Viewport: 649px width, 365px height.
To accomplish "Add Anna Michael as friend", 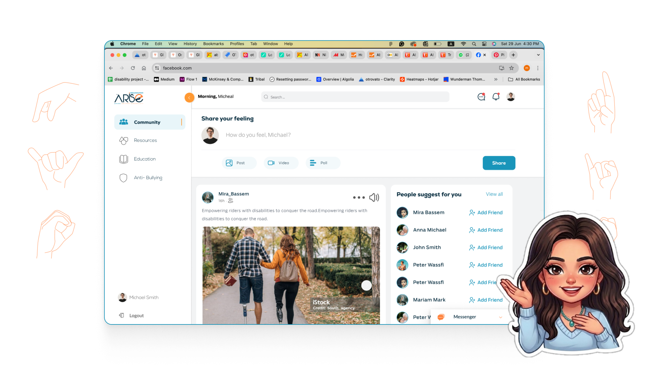I will [486, 230].
